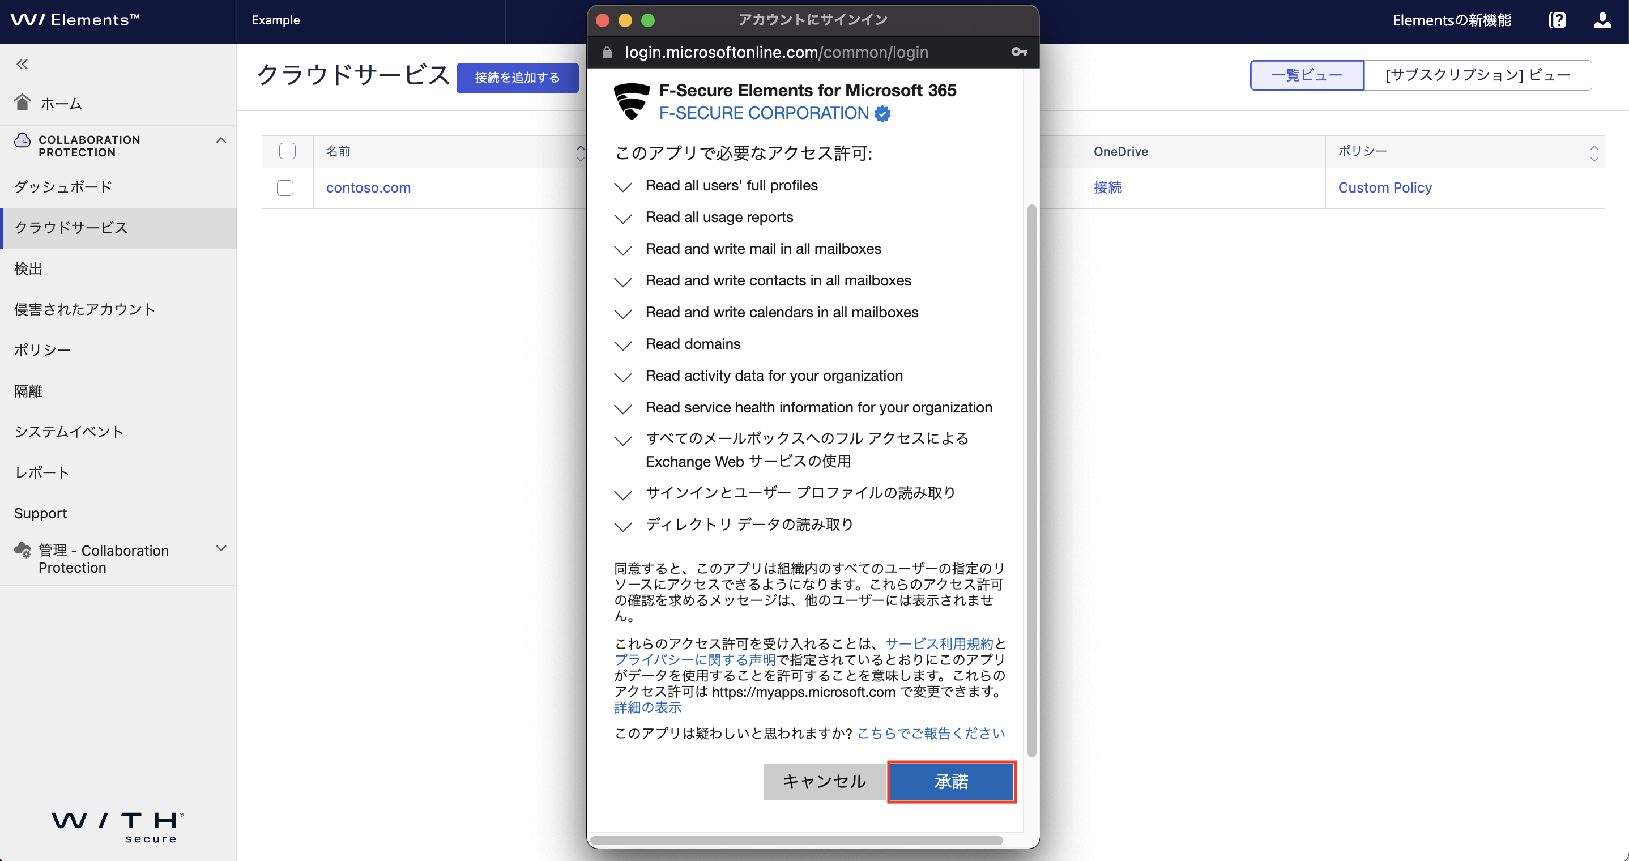1629x861 pixels.
Task: Expand ディレクトリ データの読み取り permission
Action: 623,526
